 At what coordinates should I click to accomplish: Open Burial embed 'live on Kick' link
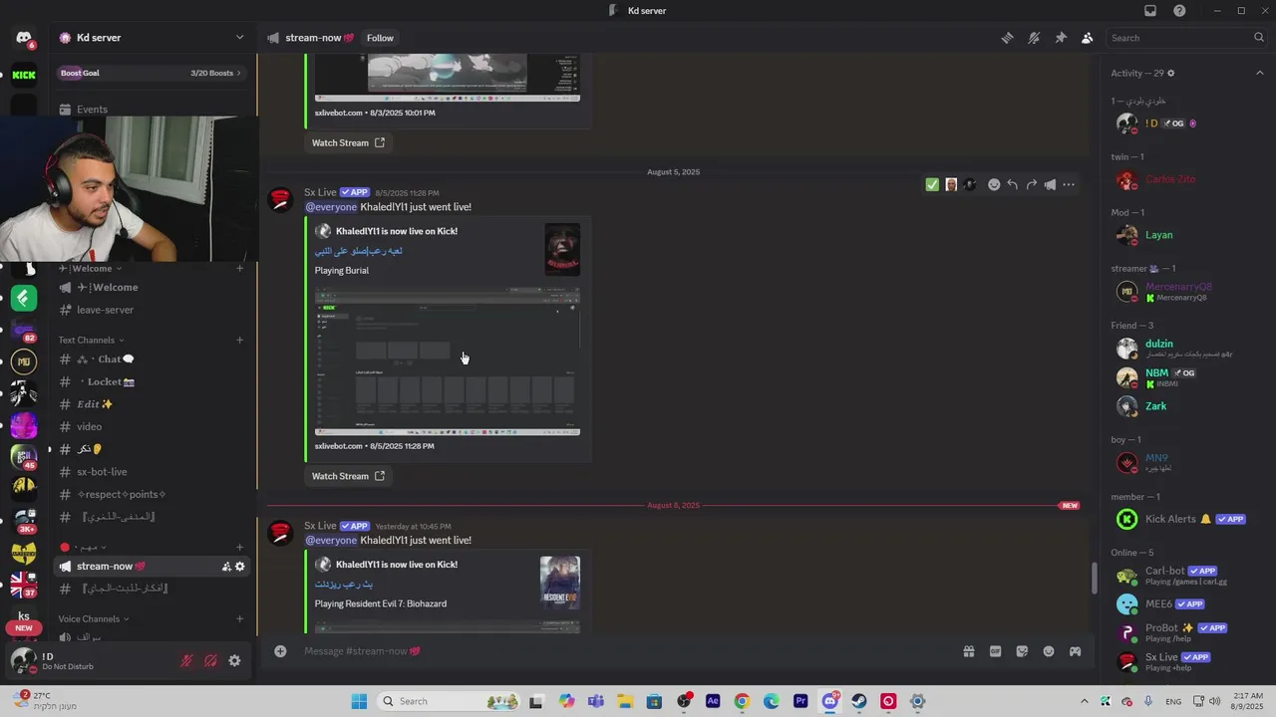pyautogui.click(x=397, y=231)
